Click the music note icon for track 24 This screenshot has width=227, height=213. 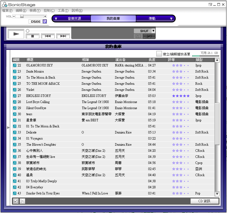tap(15, 78)
